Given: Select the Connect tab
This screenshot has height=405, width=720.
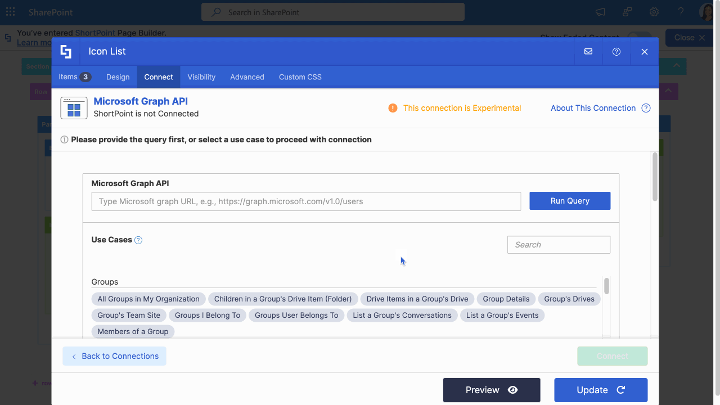Looking at the screenshot, I should coord(159,77).
